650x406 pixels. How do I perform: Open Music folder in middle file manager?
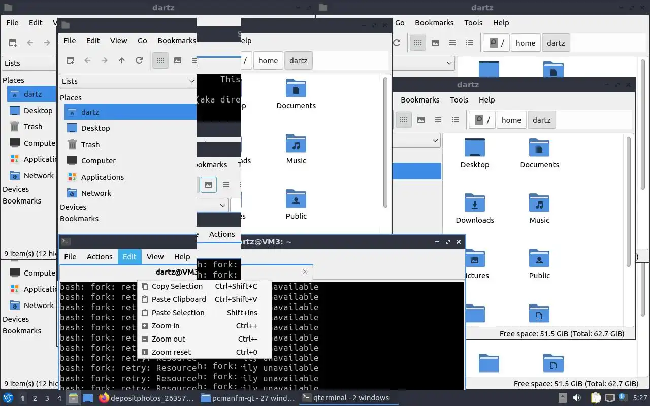point(296,149)
